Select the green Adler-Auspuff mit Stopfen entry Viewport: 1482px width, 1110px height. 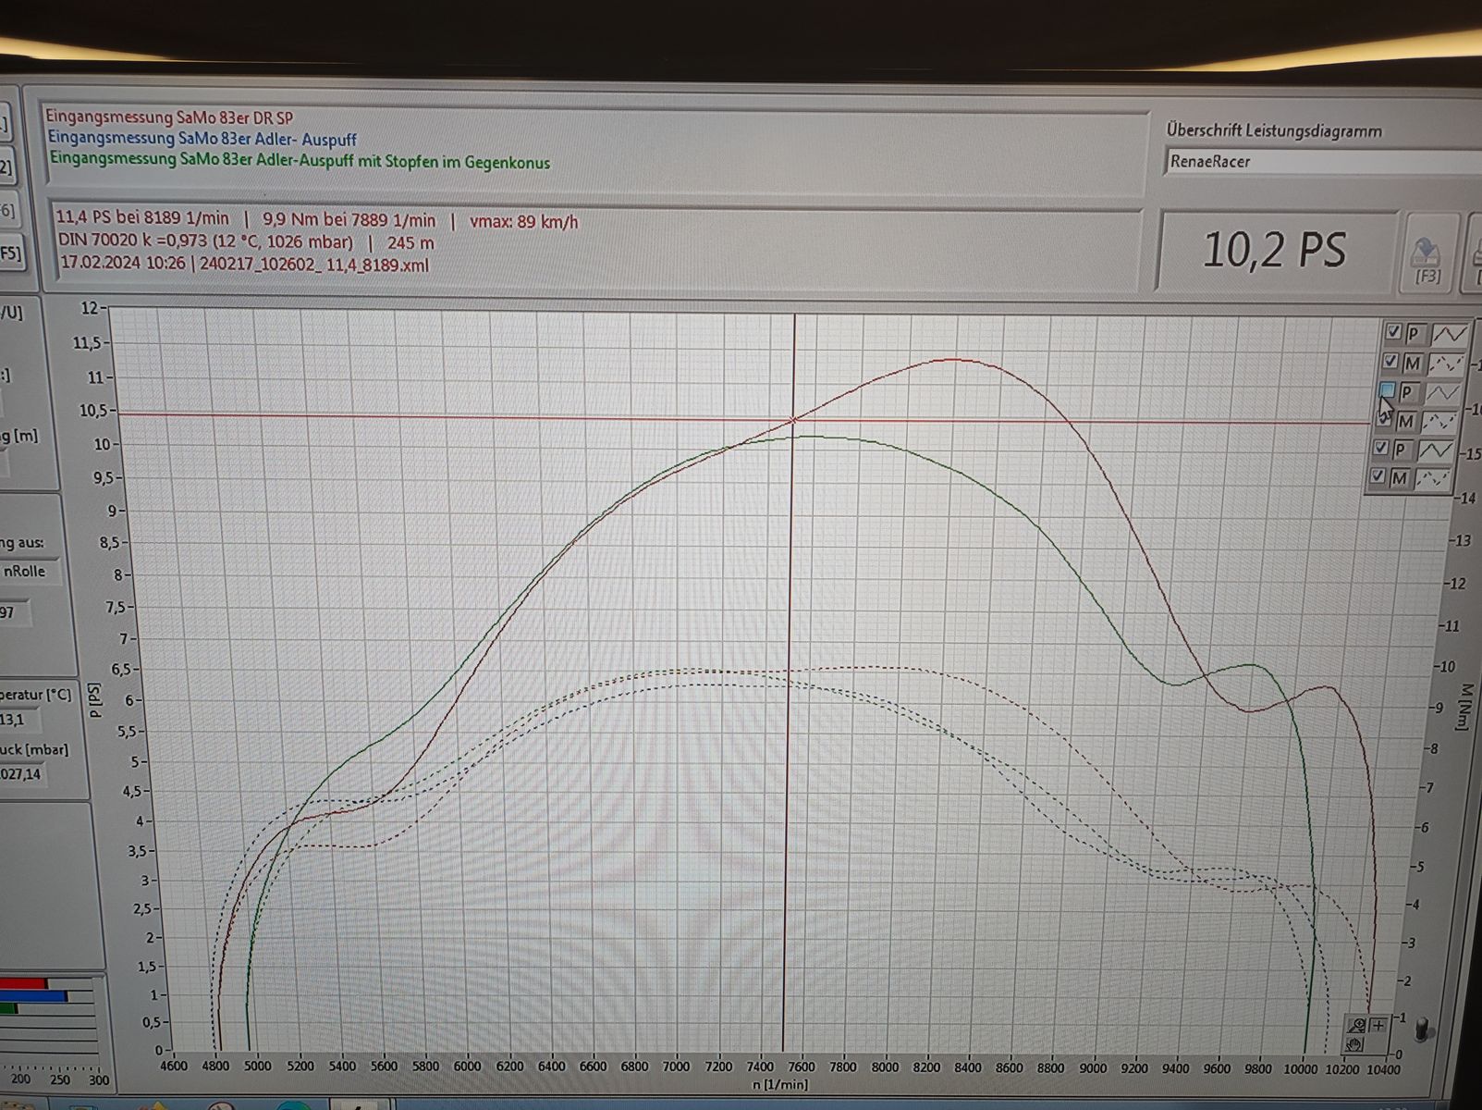coord(300,162)
